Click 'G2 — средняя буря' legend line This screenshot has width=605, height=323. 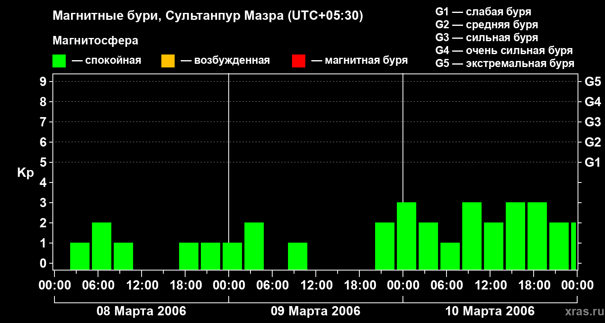tap(486, 25)
